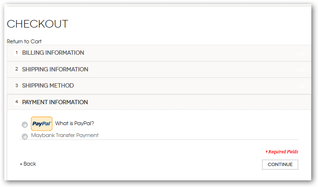Open the Payment Information step header

pyautogui.click(x=159, y=102)
